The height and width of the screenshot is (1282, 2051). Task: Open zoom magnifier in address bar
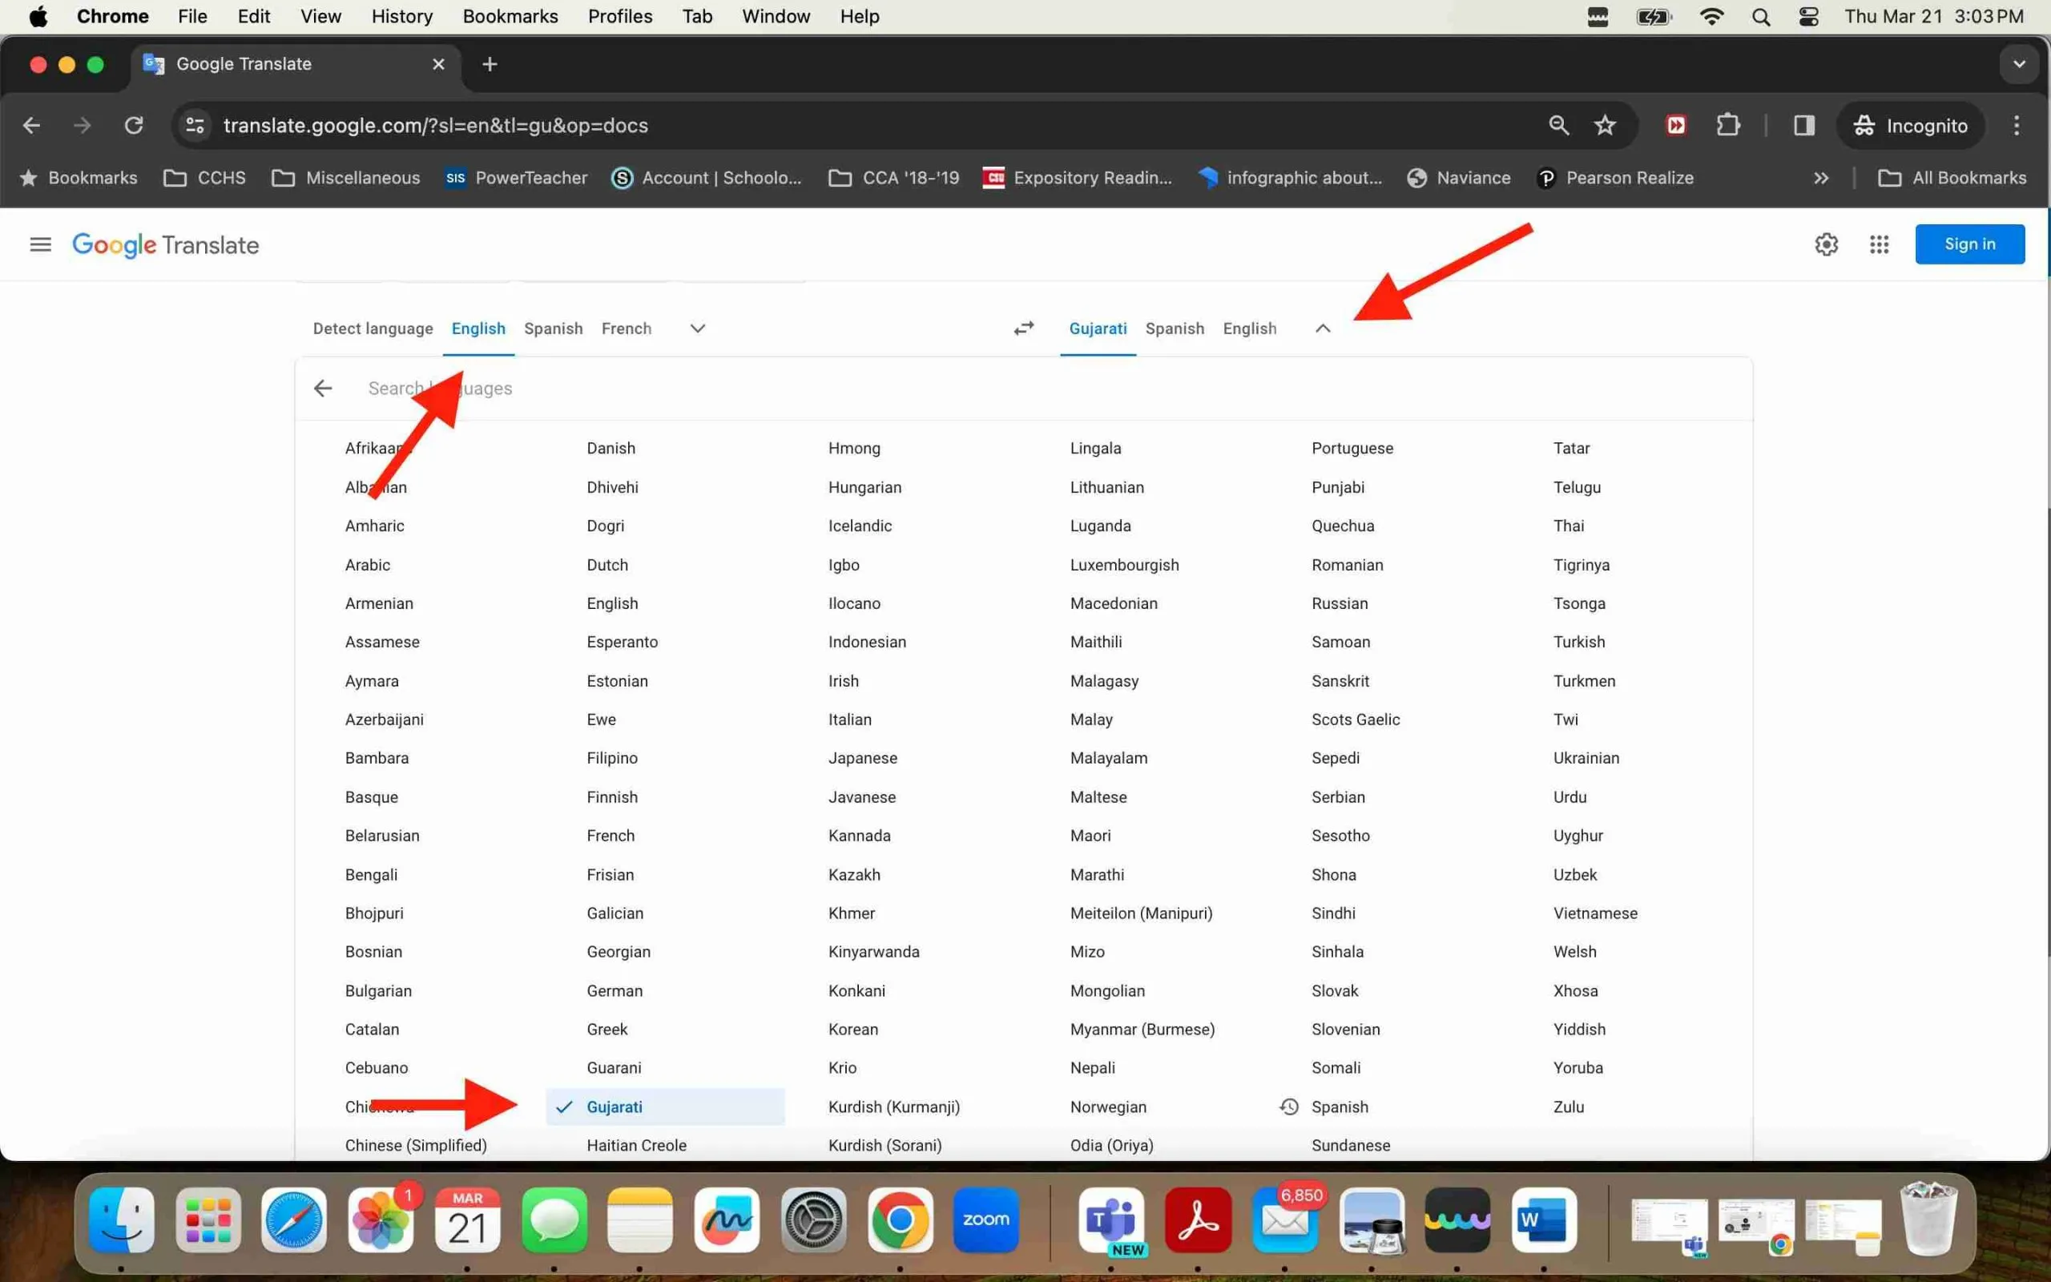tap(1558, 126)
